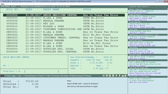The height and width of the screenshot is (94, 168).
Task: Click the second toolbar icon beside shuffle
Action: coord(107,76)
